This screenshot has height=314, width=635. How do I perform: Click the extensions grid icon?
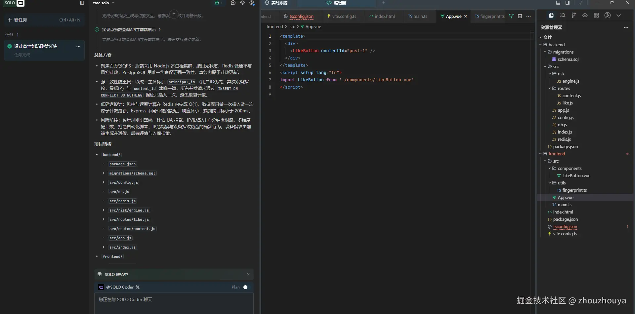(596, 16)
